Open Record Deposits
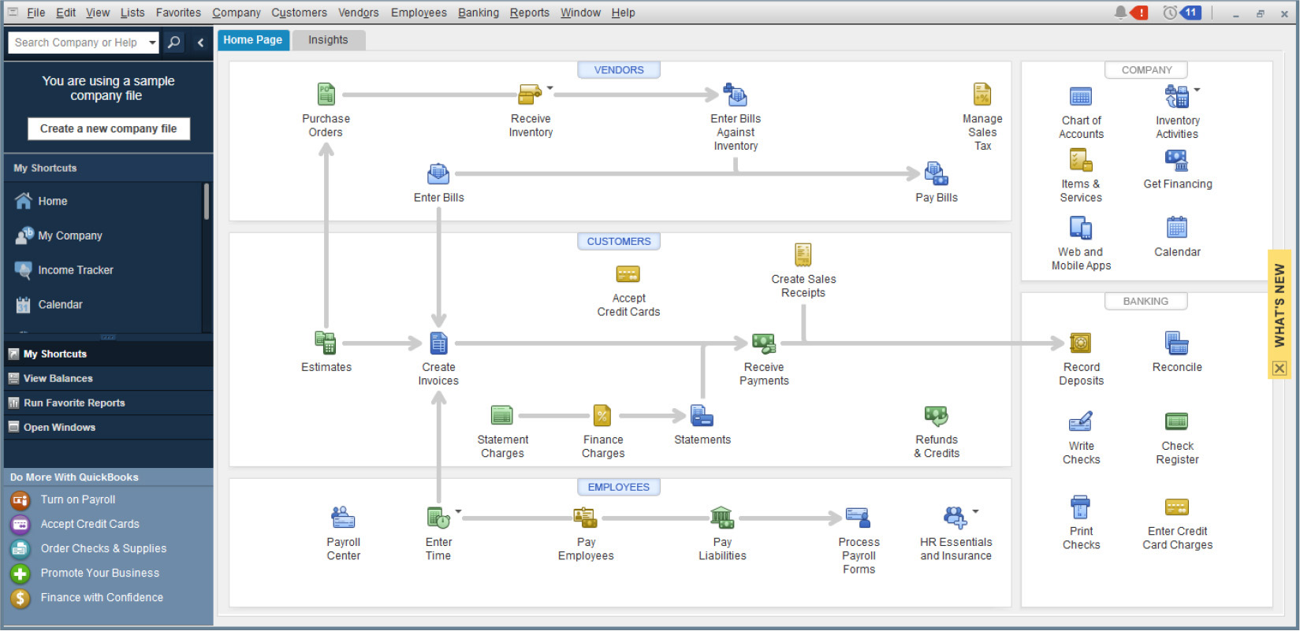The height and width of the screenshot is (631, 1300). [x=1081, y=343]
